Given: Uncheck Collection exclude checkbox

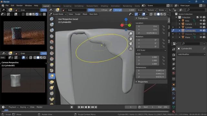Looking at the screenshot, I should click(x=198, y=17).
